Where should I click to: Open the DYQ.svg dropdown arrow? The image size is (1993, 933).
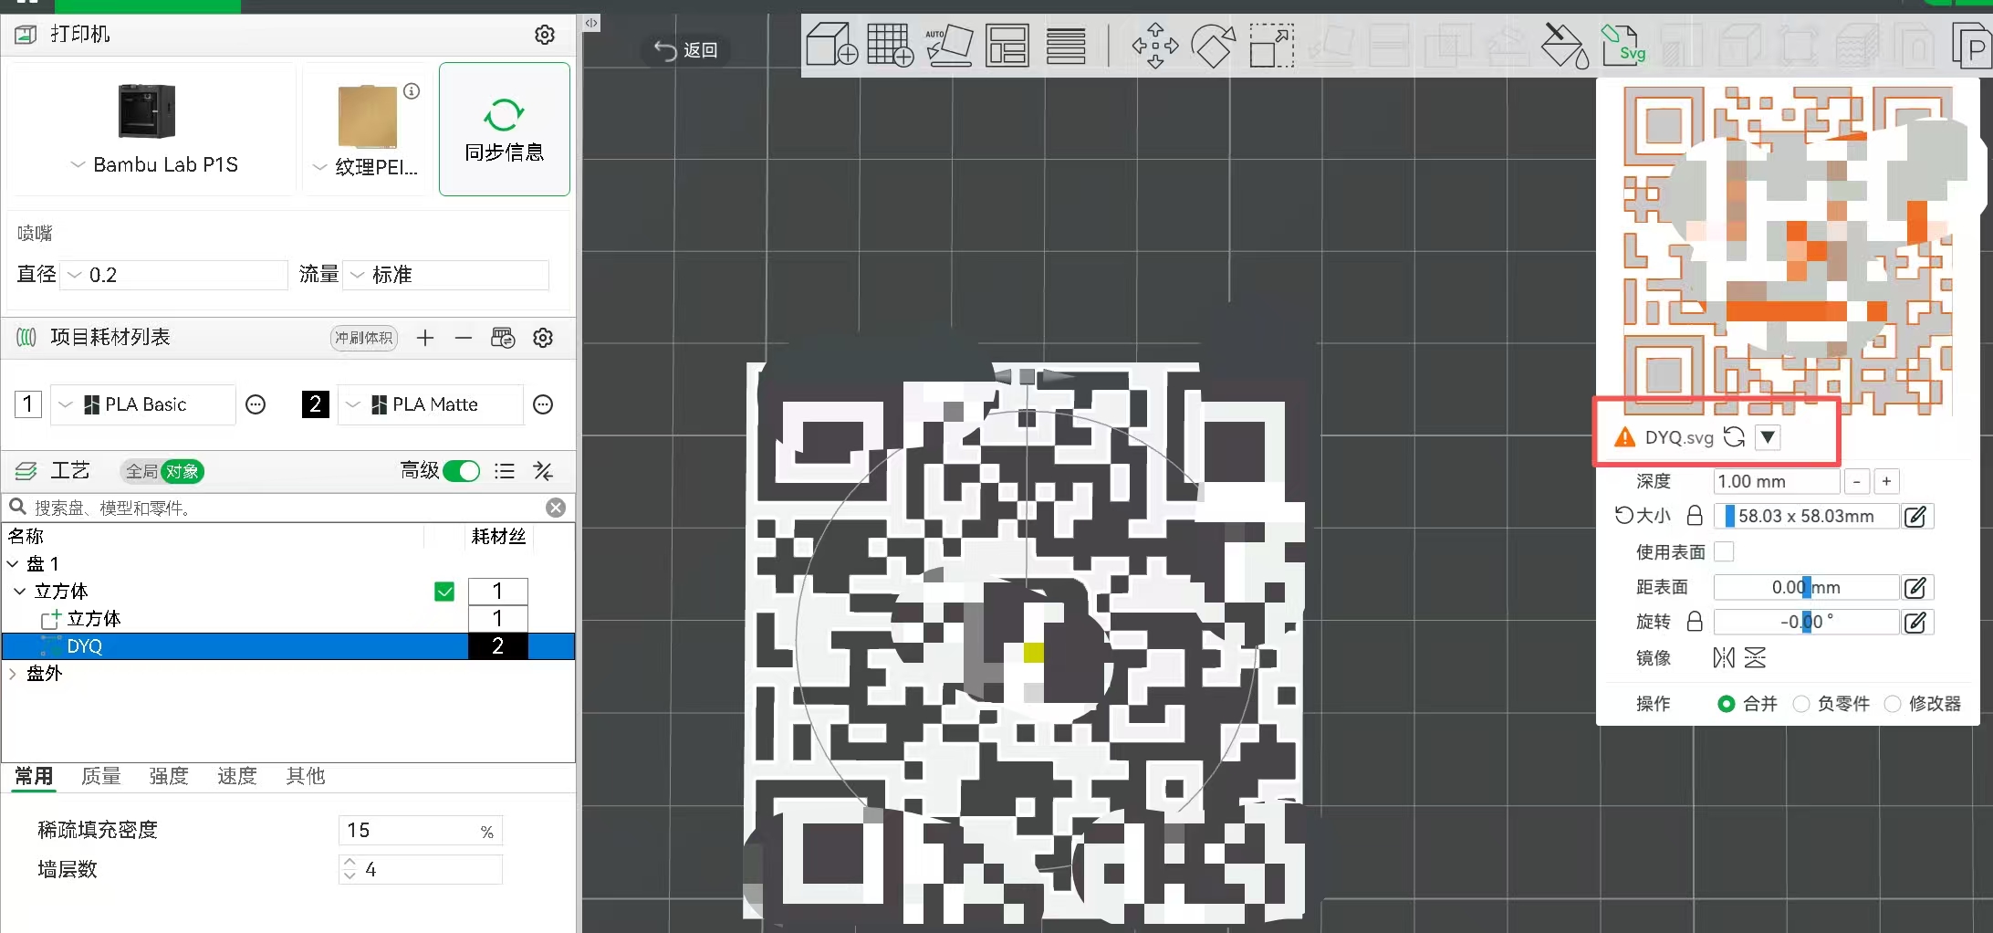pos(1768,437)
